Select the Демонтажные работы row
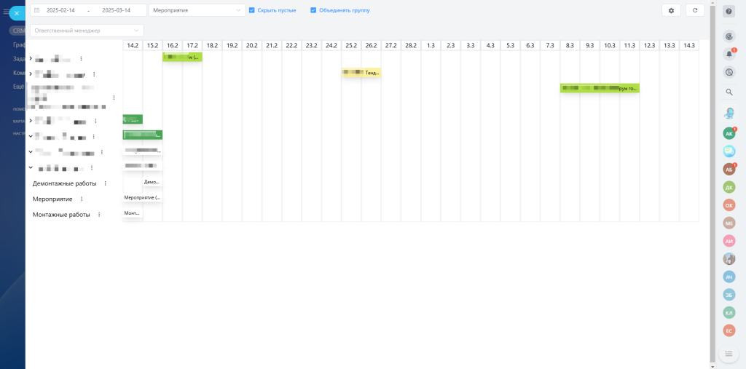This screenshot has height=369, width=746. tap(64, 183)
